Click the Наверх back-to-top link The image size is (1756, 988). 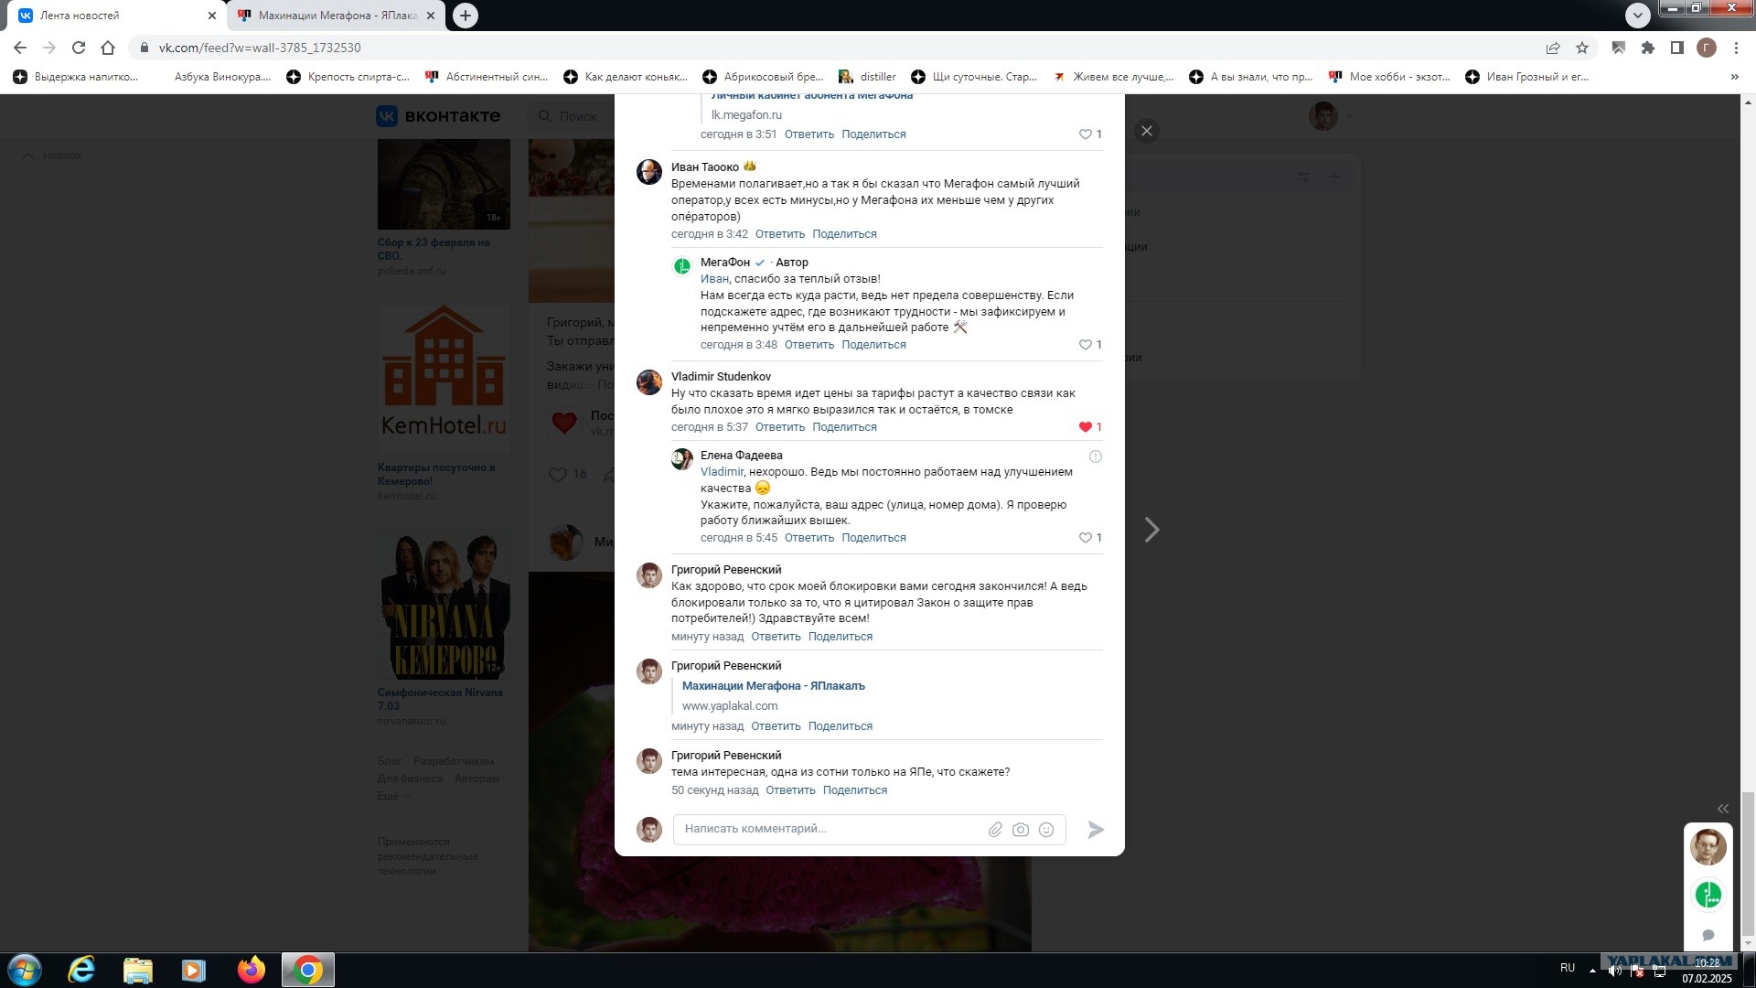click(53, 156)
